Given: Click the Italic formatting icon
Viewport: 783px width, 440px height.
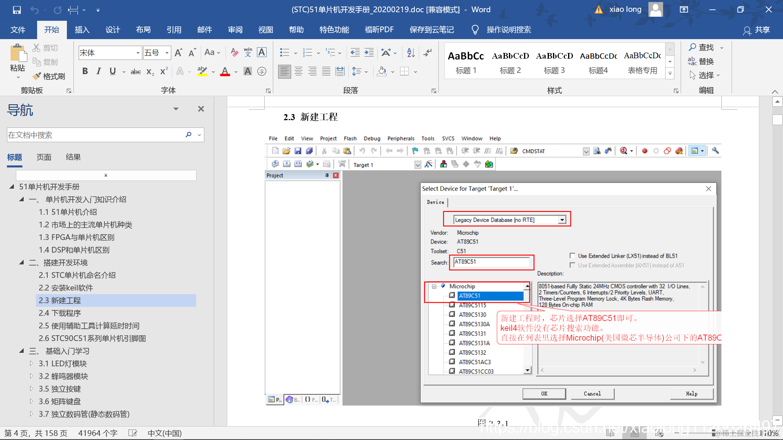Looking at the screenshot, I should pyautogui.click(x=98, y=71).
